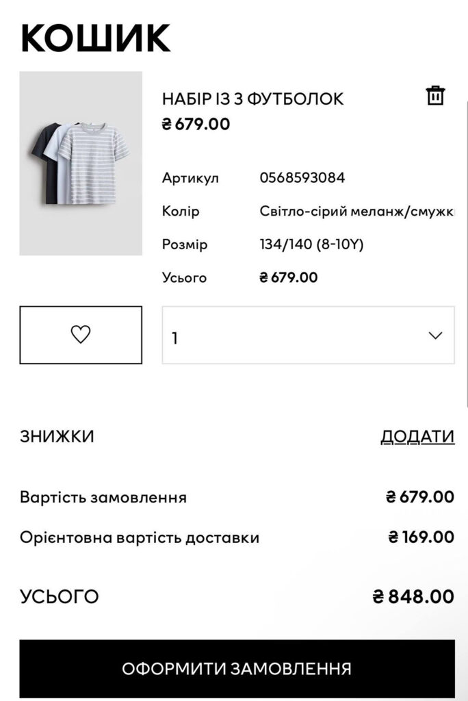Open the product image of the t-shirts
This screenshot has width=468, height=701.
click(82, 163)
